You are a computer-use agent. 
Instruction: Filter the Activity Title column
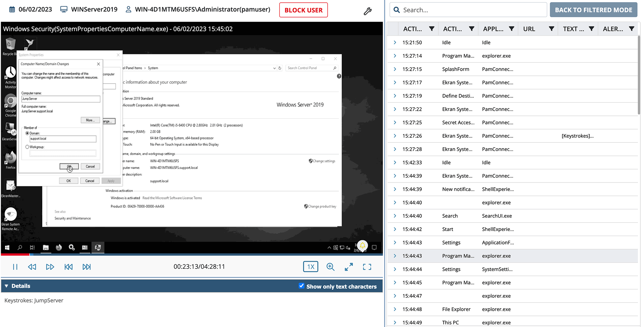coord(472,29)
